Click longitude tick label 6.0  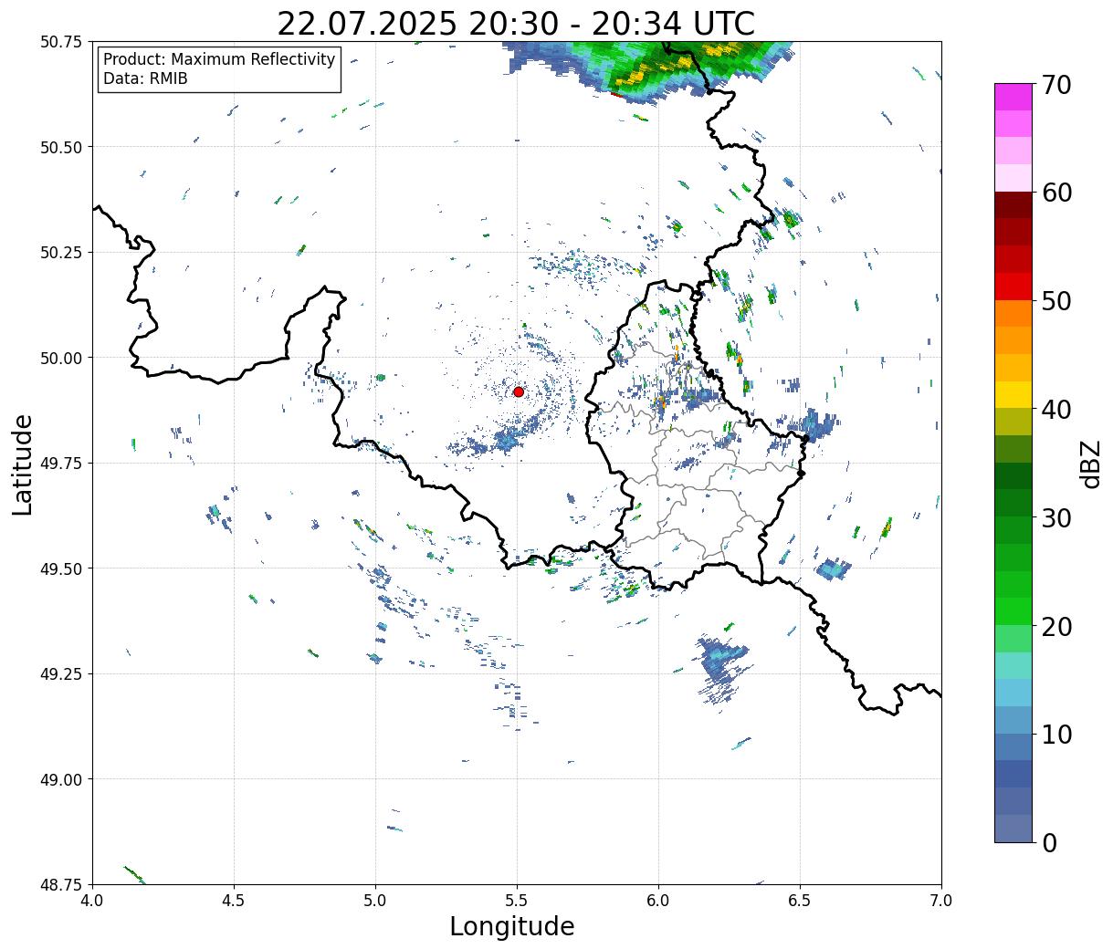(x=658, y=900)
